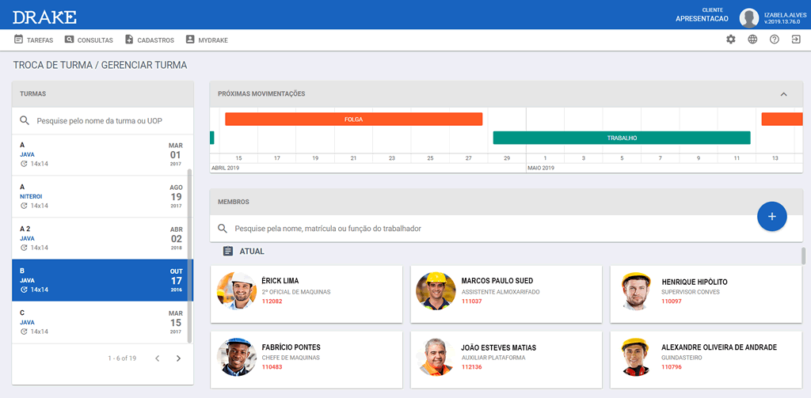
Task: Go to previous page of turmas
Action: 158,358
